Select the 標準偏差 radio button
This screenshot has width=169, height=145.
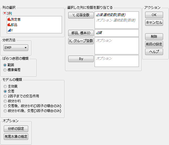click(5, 70)
